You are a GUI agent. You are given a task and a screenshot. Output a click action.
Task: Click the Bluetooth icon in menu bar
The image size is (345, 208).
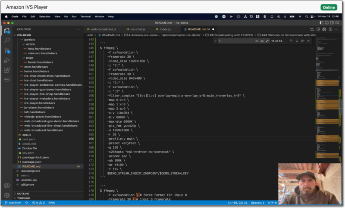[x=285, y=16]
